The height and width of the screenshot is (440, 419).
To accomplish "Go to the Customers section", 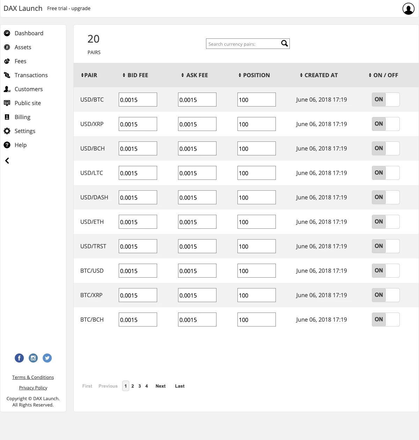I will click(x=29, y=89).
